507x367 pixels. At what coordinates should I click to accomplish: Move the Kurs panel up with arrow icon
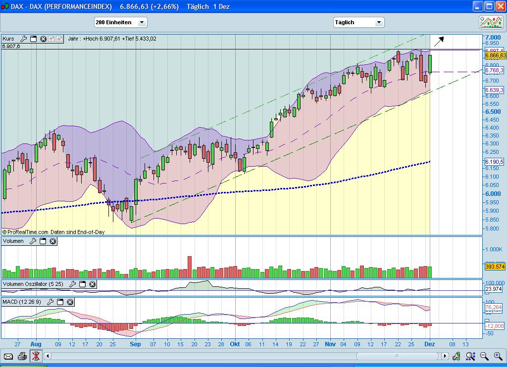click(51, 39)
